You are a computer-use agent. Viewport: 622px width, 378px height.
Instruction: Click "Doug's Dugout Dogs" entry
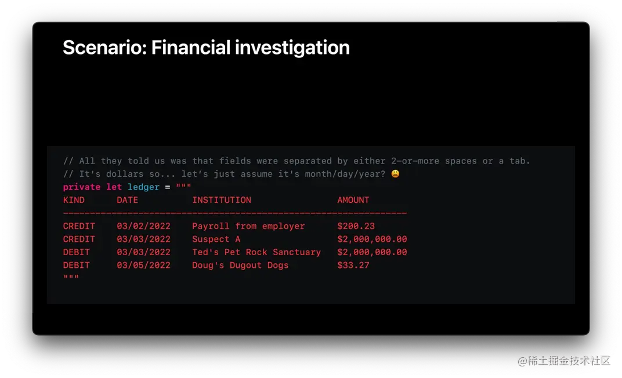pyautogui.click(x=240, y=265)
